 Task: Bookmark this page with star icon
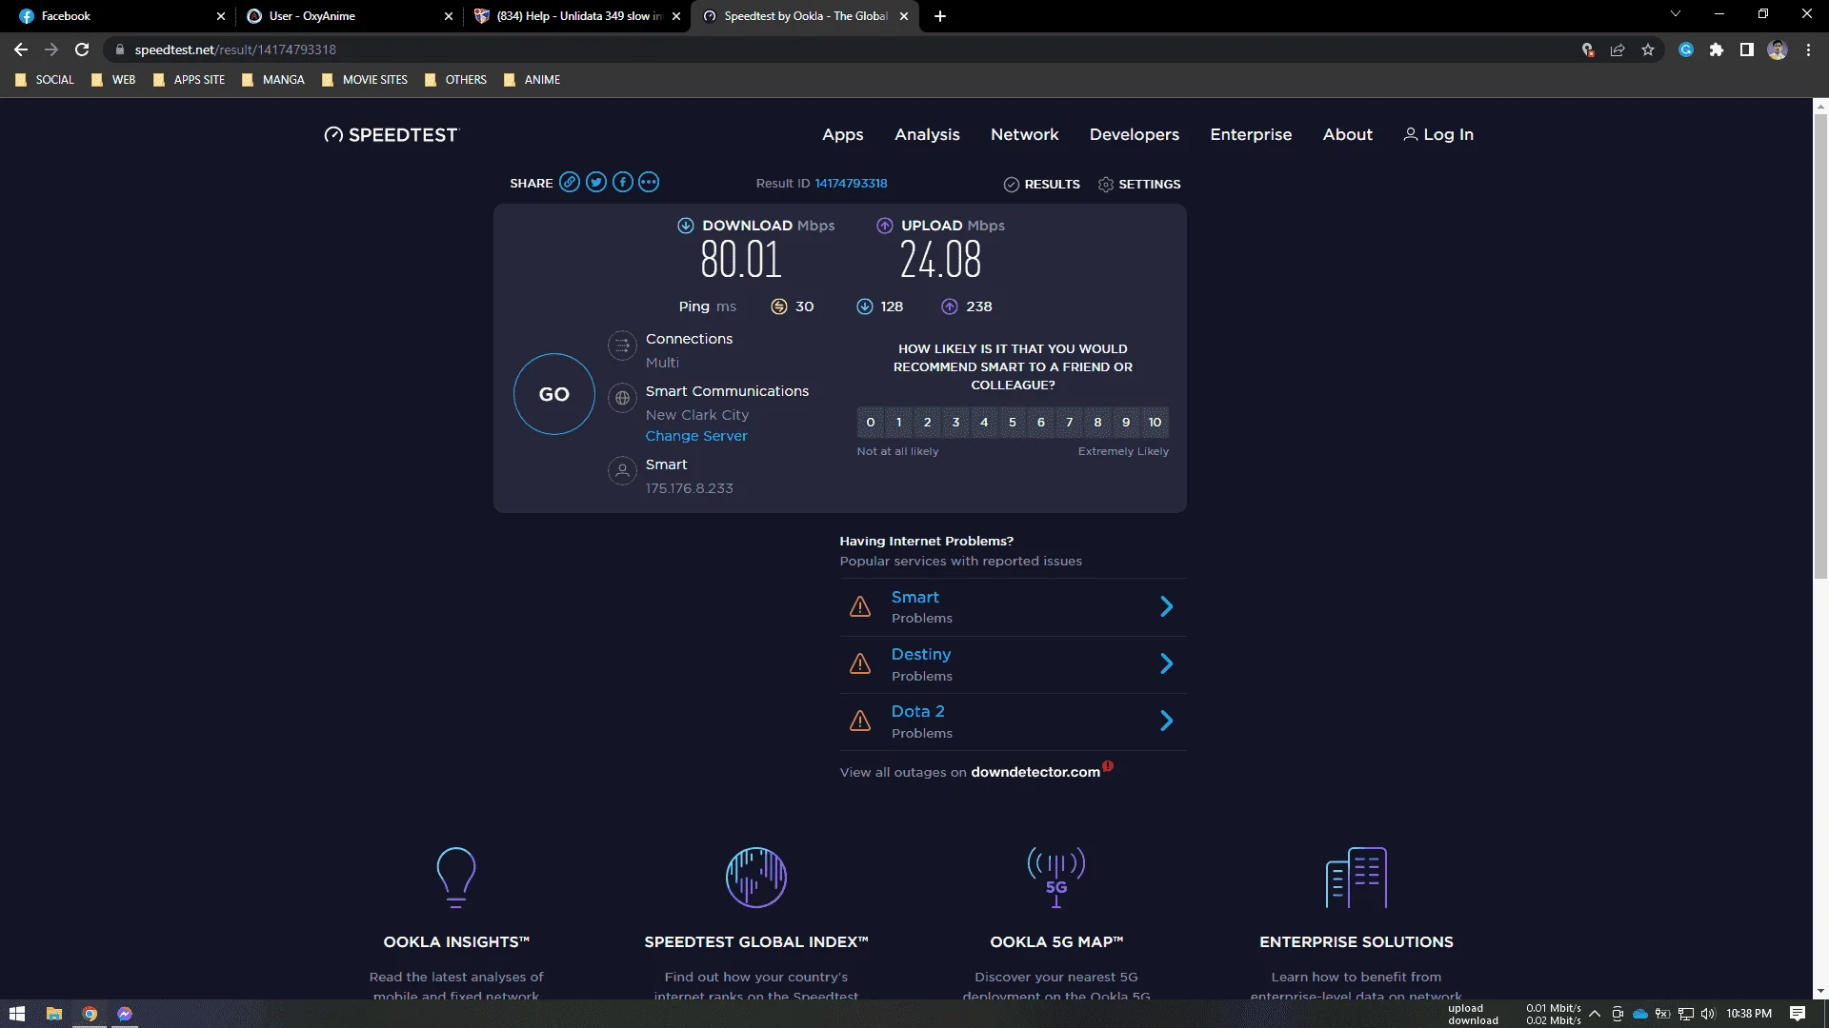pos(1648,49)
